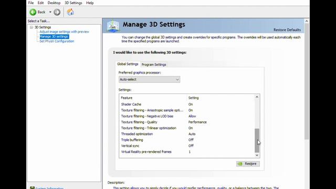Image resolution: width=336 pixels, height=189 pixels.
Task: Collapse the 3D Settings tree node
Action: click(31, 27)
